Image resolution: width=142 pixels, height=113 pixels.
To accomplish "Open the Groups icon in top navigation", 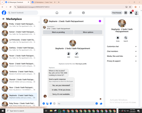I will (83, 13).
